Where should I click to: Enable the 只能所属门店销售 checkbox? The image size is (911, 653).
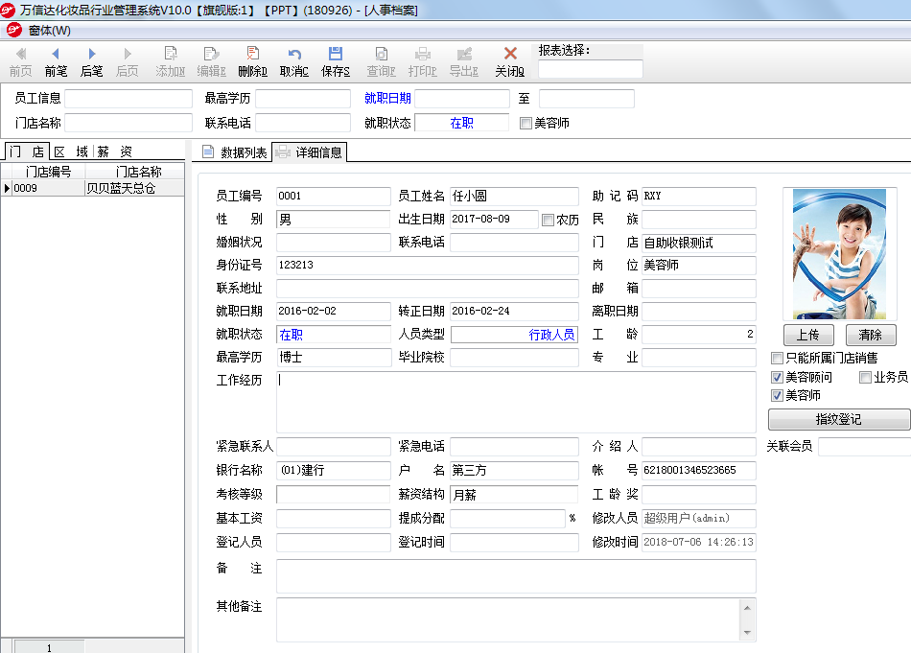[x=778, y=358]
